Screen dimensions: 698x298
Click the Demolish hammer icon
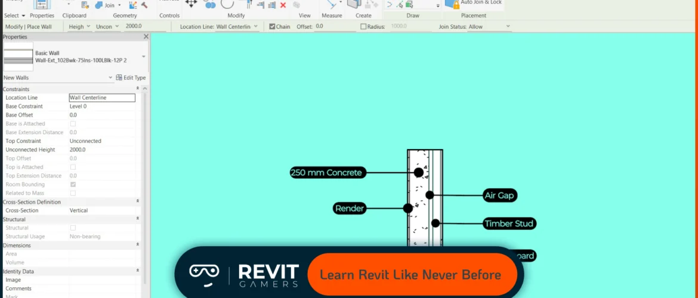pyautogui.click(x=144, y=5)
